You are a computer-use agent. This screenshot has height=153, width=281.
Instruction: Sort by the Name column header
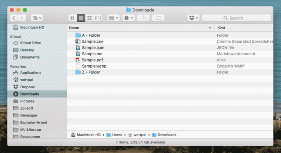140,28
